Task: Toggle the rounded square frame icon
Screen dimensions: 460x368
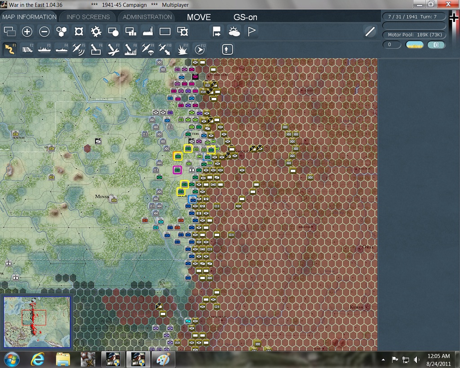Action: pyautogui.click(x=79, y=31)
